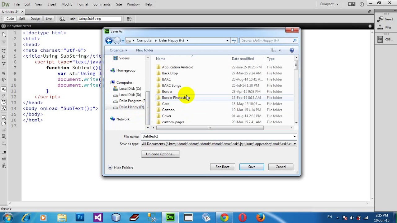Click the file list horizontal scrollbar
The height and width of the screenshot is (223, 397).
(x=210, y=128)
